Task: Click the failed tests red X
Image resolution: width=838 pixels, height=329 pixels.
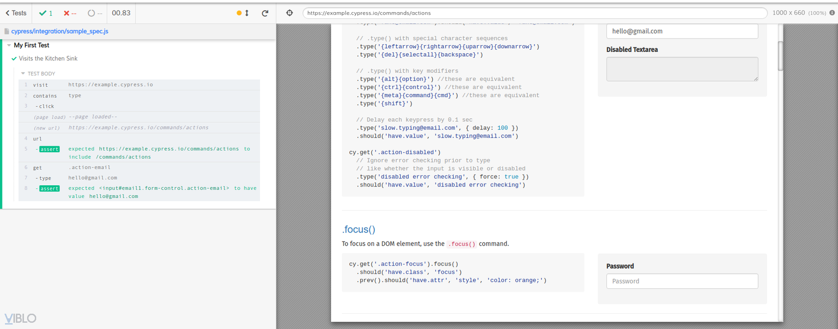Action: pos(67,13)
